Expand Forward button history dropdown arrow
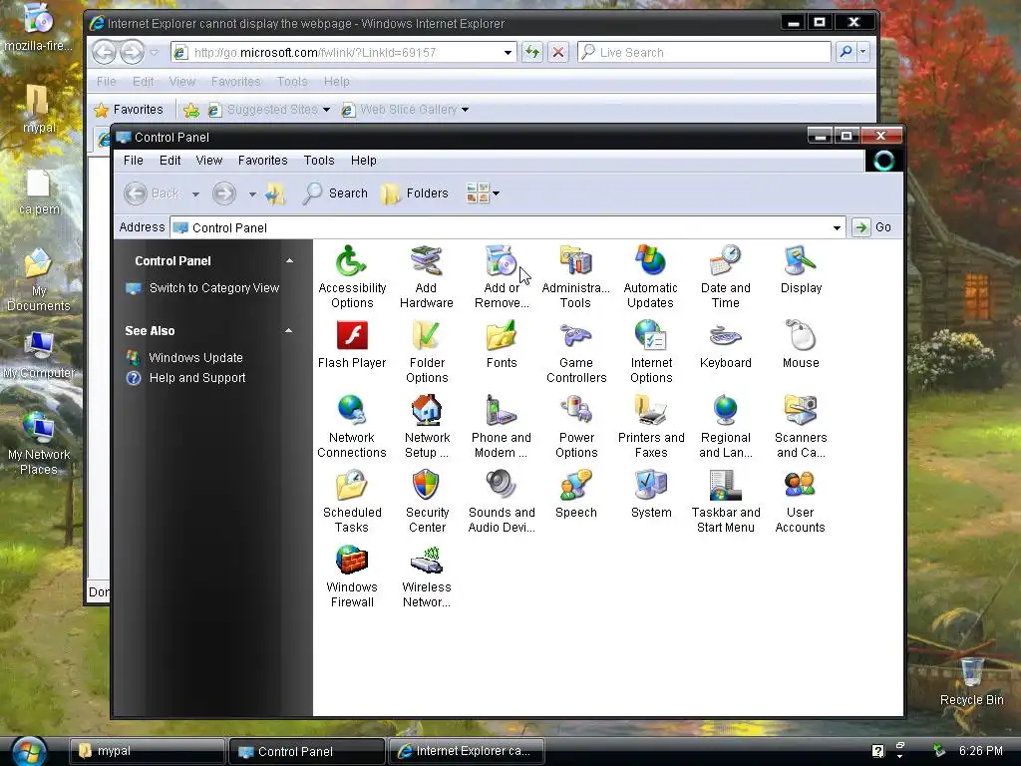 coord(252,194)
